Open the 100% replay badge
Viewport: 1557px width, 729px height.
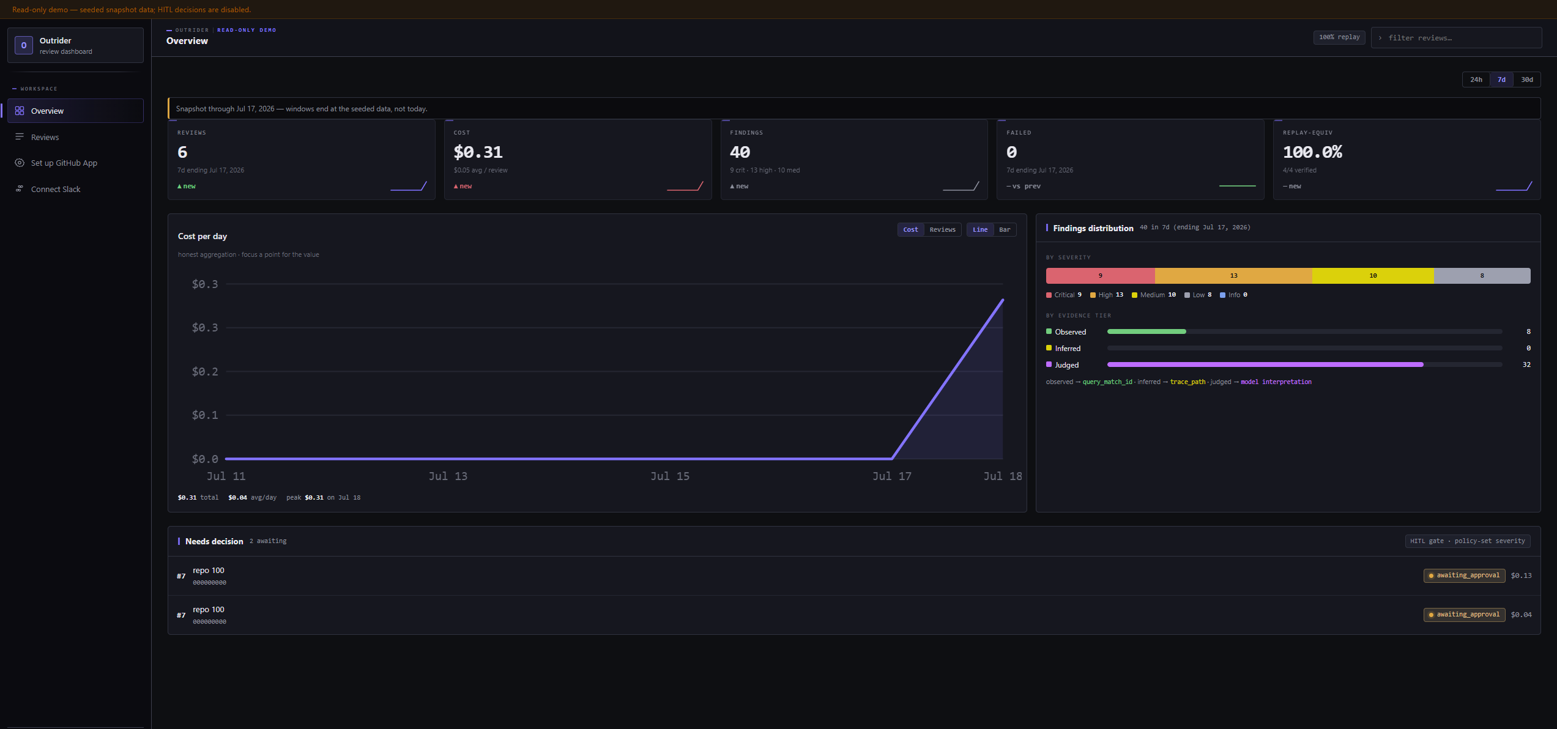(1339, 37)
